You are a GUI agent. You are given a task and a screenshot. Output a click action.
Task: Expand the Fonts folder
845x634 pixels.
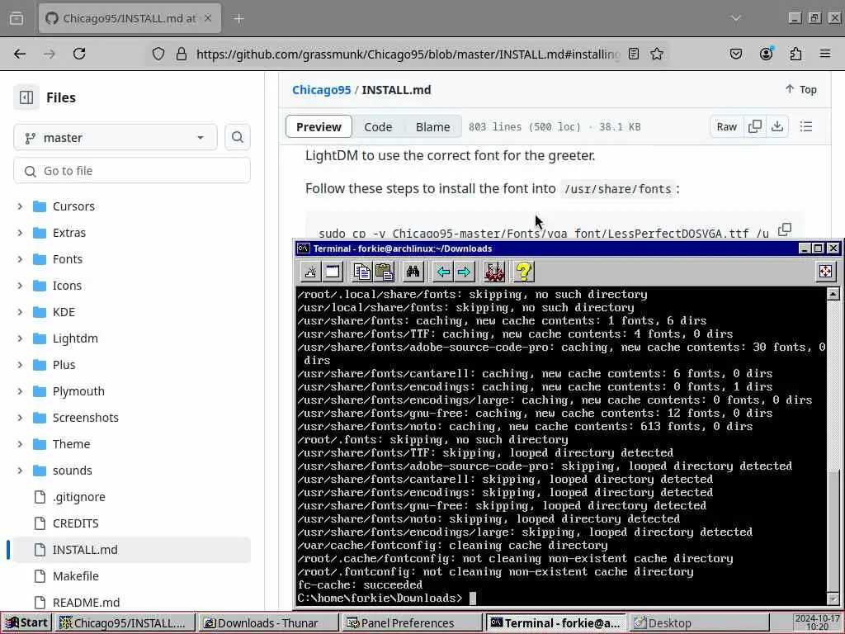20,259
